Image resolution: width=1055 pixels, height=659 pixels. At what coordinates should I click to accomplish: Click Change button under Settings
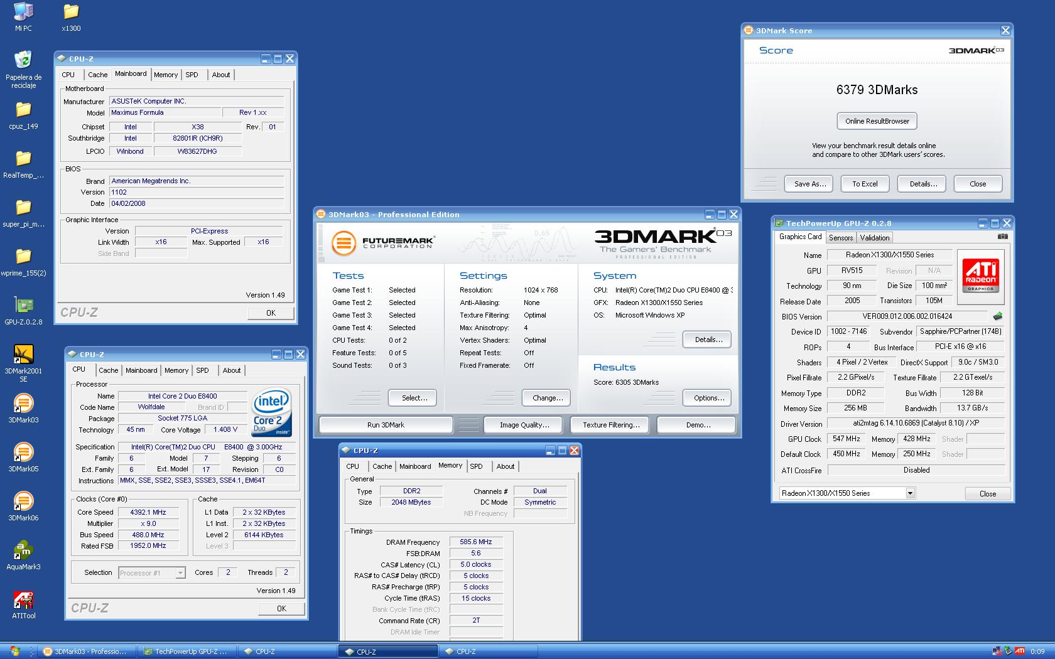548,398
